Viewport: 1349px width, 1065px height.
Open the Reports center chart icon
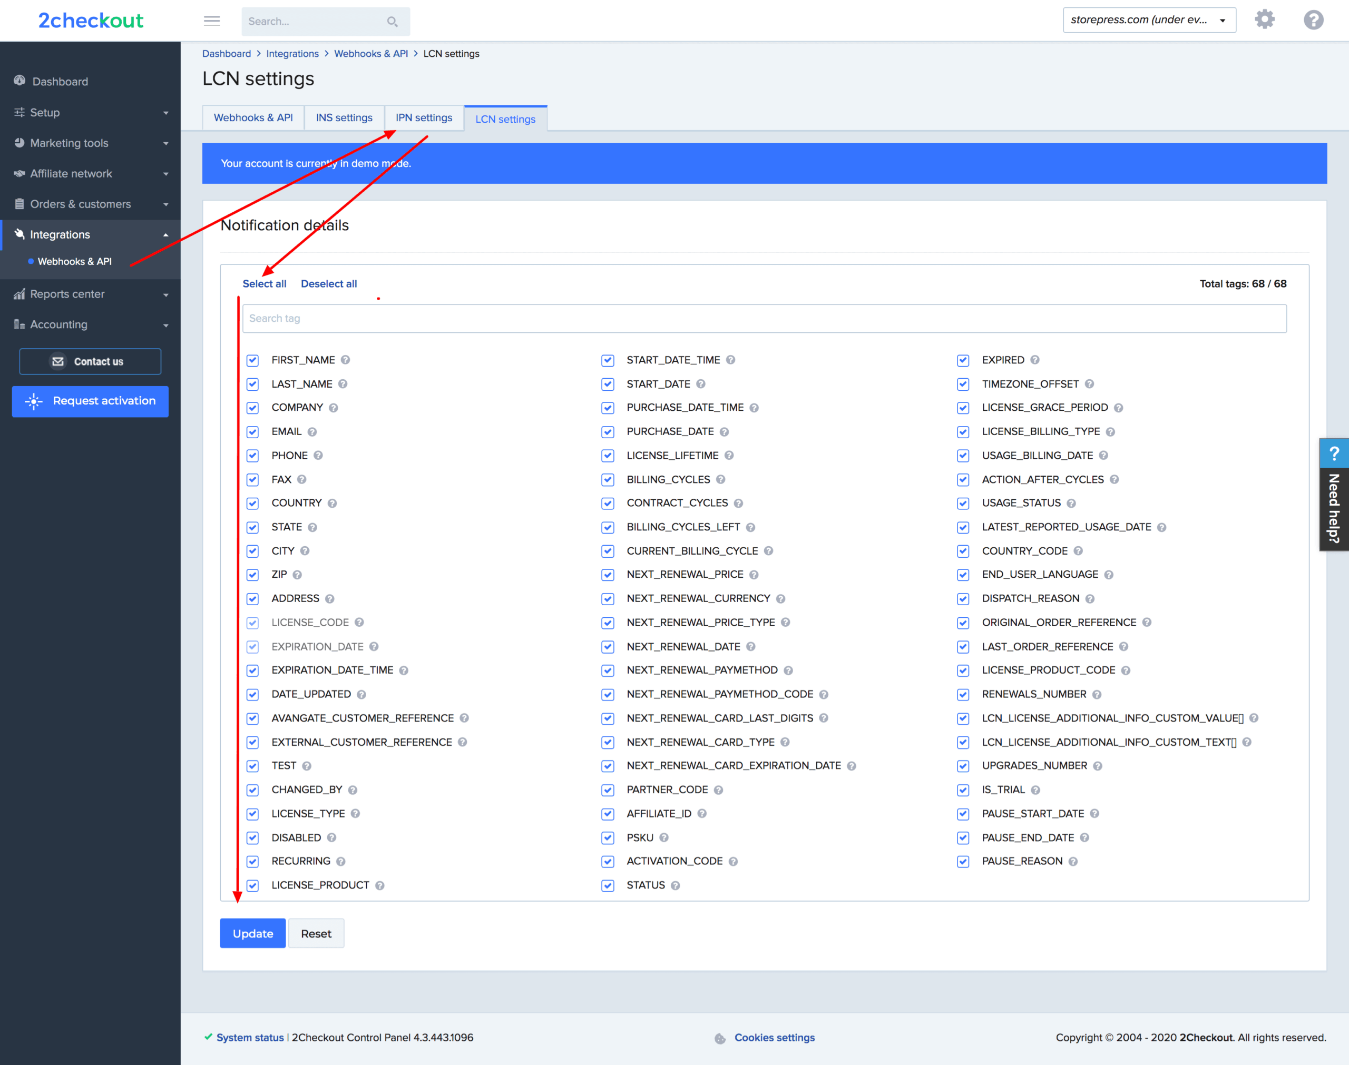point(19,294)
